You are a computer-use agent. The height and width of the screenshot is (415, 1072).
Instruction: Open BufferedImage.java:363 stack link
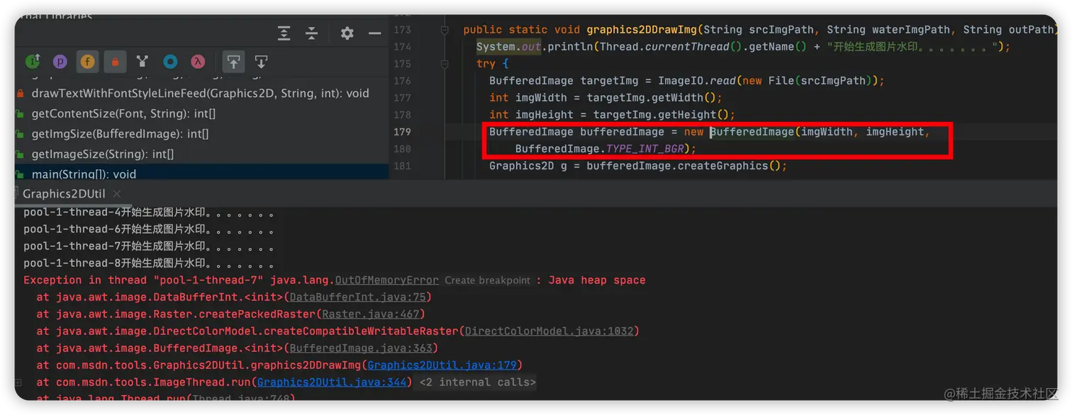360,348
